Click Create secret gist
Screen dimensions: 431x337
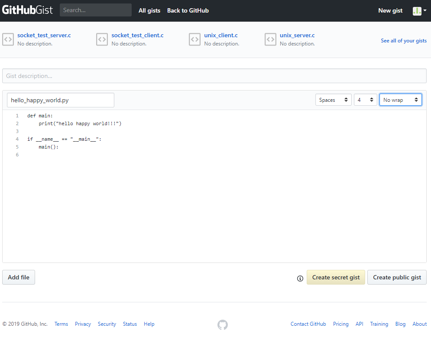[x=336, y=277]
